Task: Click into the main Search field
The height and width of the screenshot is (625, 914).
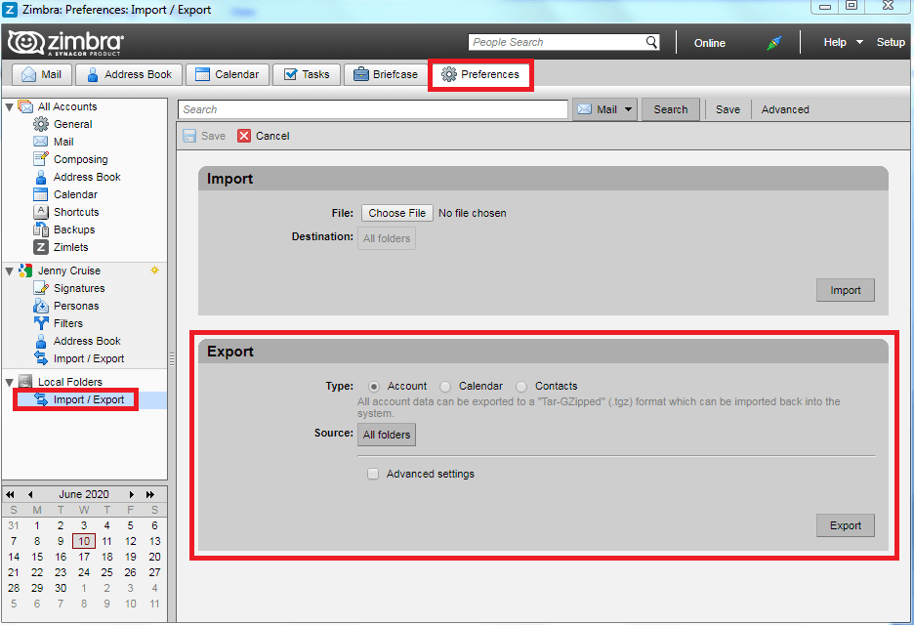Action: [373, 109]
